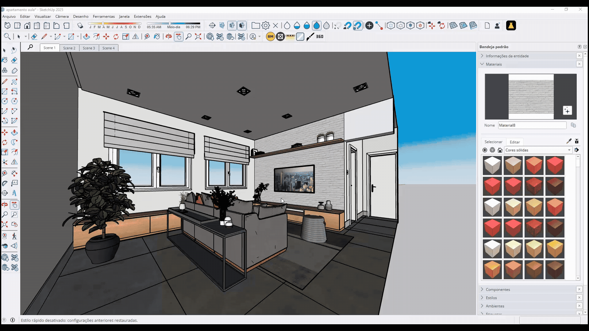Open the Cores sólidas library dropdown
589x331 pixels.
(x=538, y=150)
